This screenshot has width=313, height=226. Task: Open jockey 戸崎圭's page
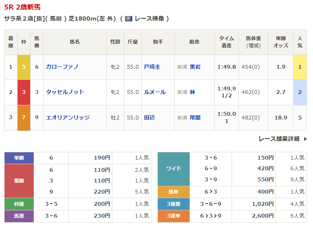click(152, 67)
